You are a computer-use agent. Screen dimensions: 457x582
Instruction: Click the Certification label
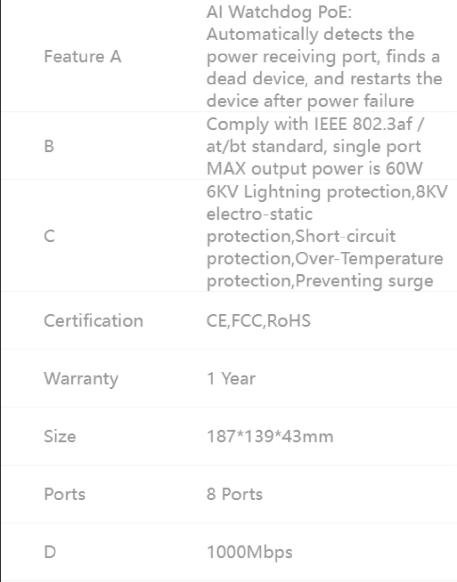click(94, 321)
